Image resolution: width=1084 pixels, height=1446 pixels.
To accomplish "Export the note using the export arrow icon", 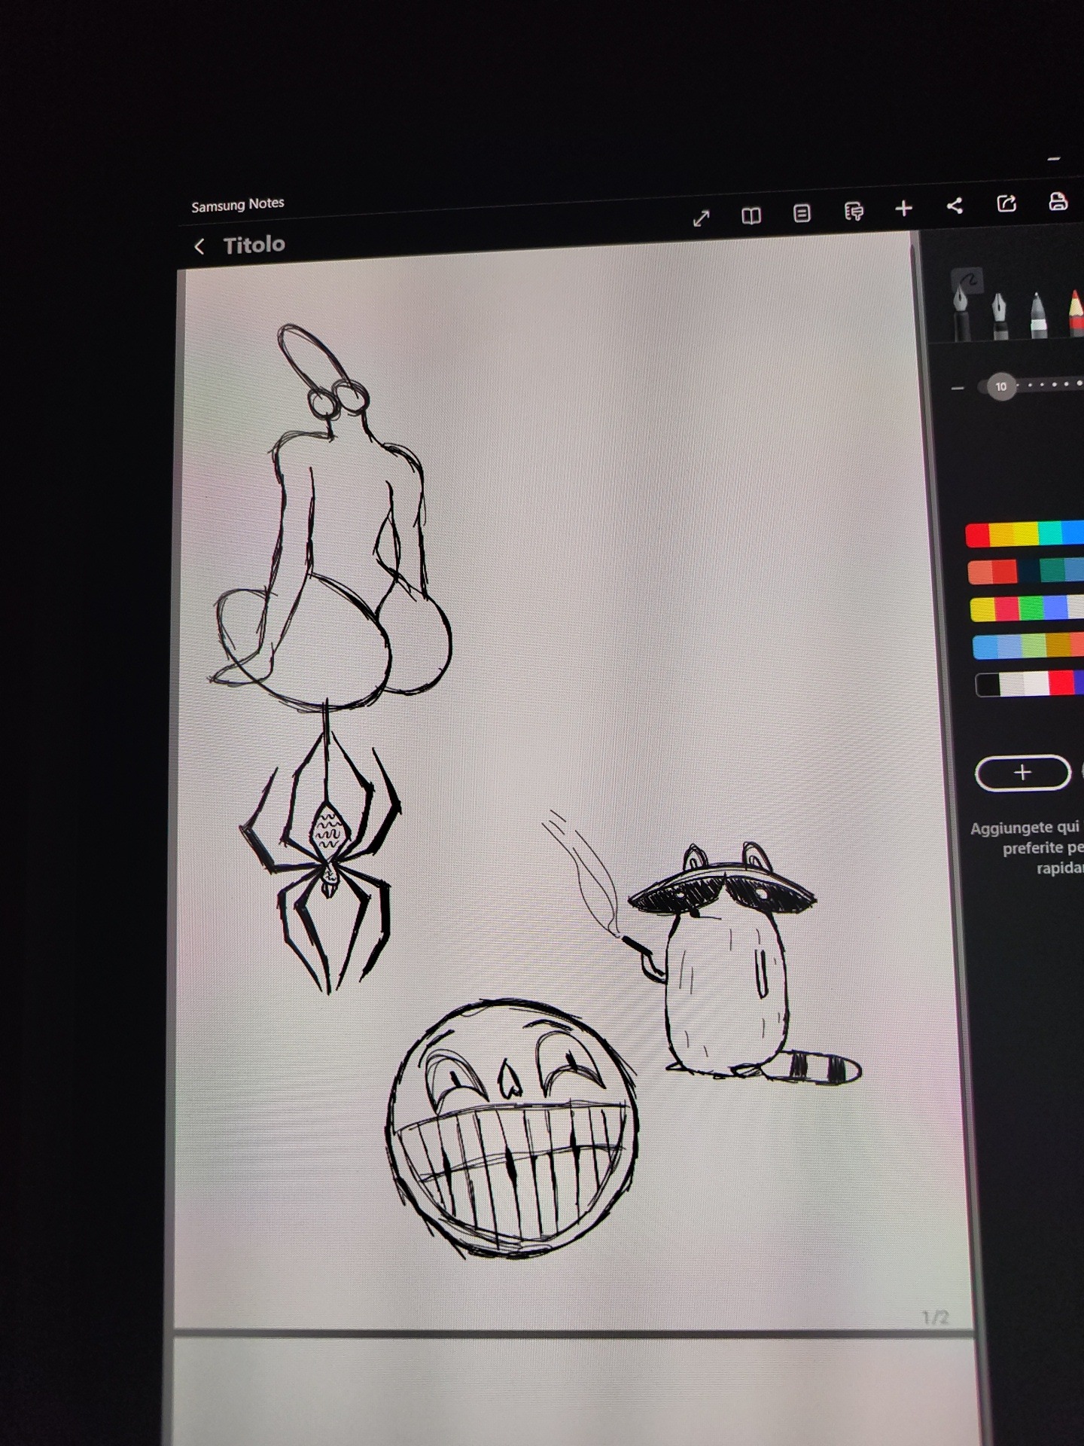I will pyautogui.click(x=1006, y=203).
